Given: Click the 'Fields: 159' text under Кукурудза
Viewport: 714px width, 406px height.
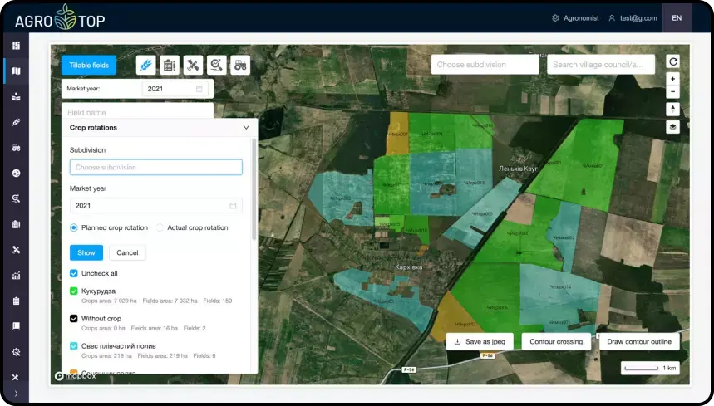Looking at the screenshot, I should click(x=218, y=301).
